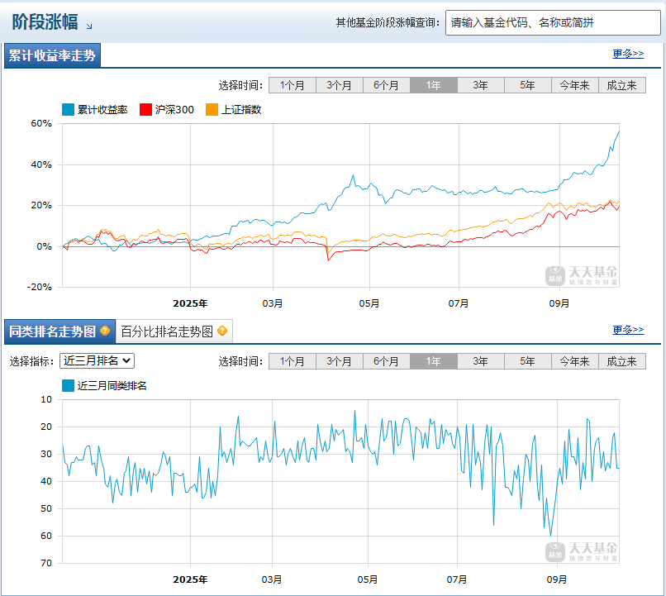Toggle 累计收益率 blue legend swatch

[x=68, y=110]
